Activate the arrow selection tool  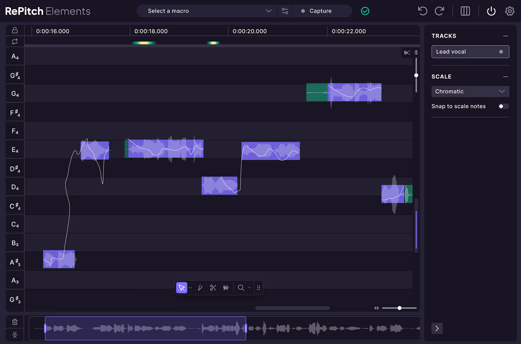click(182, 288)
